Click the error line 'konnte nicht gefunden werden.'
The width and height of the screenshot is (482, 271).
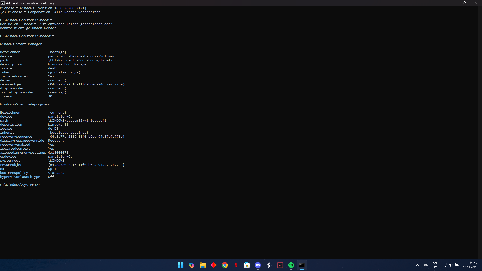point(29,28)
